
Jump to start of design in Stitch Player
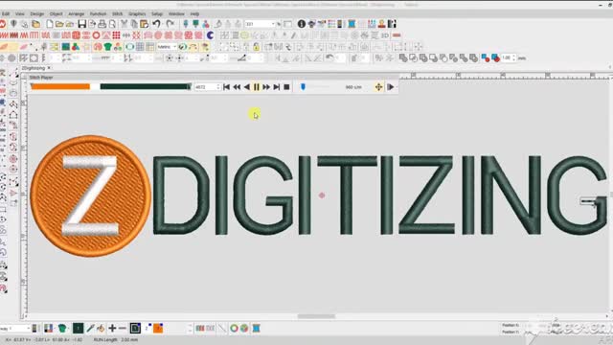point(226,87)
